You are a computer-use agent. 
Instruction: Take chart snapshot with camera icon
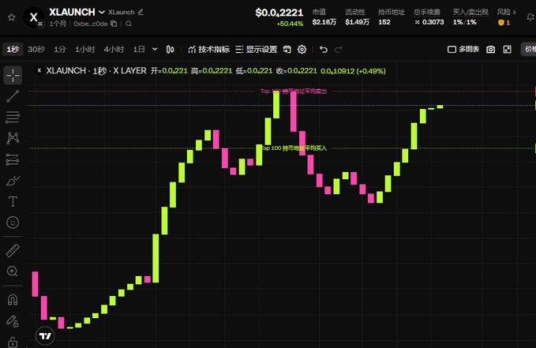coord(490,49)
